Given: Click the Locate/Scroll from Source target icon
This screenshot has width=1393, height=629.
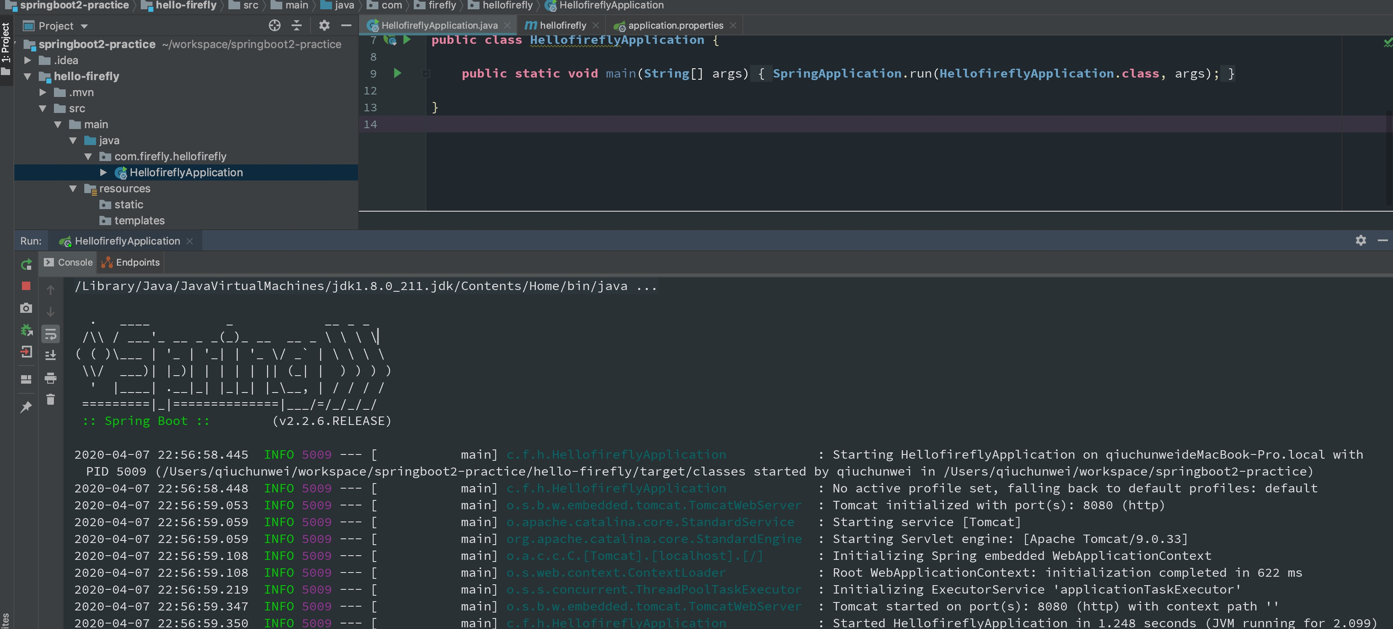Looking at the screenshot, I should (275, 25).
